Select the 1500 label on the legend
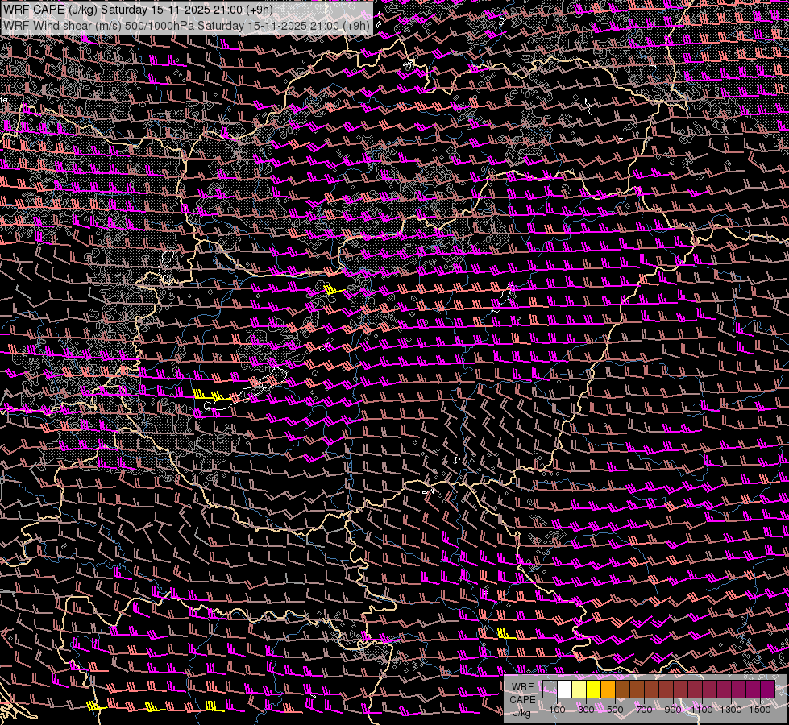Image resolution: width=789 pixels, height=725 pixels. click(x=760, y=710)
